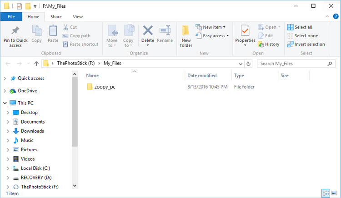Click Select all in ribbon
Screen dimensions: 341x198
(x=300, y=27)
